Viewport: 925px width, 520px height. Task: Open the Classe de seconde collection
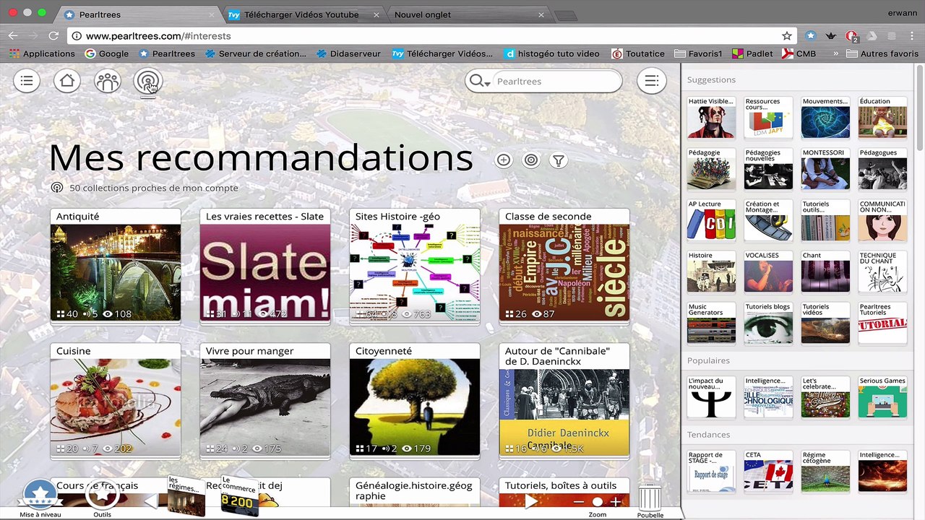pos(564,265)
